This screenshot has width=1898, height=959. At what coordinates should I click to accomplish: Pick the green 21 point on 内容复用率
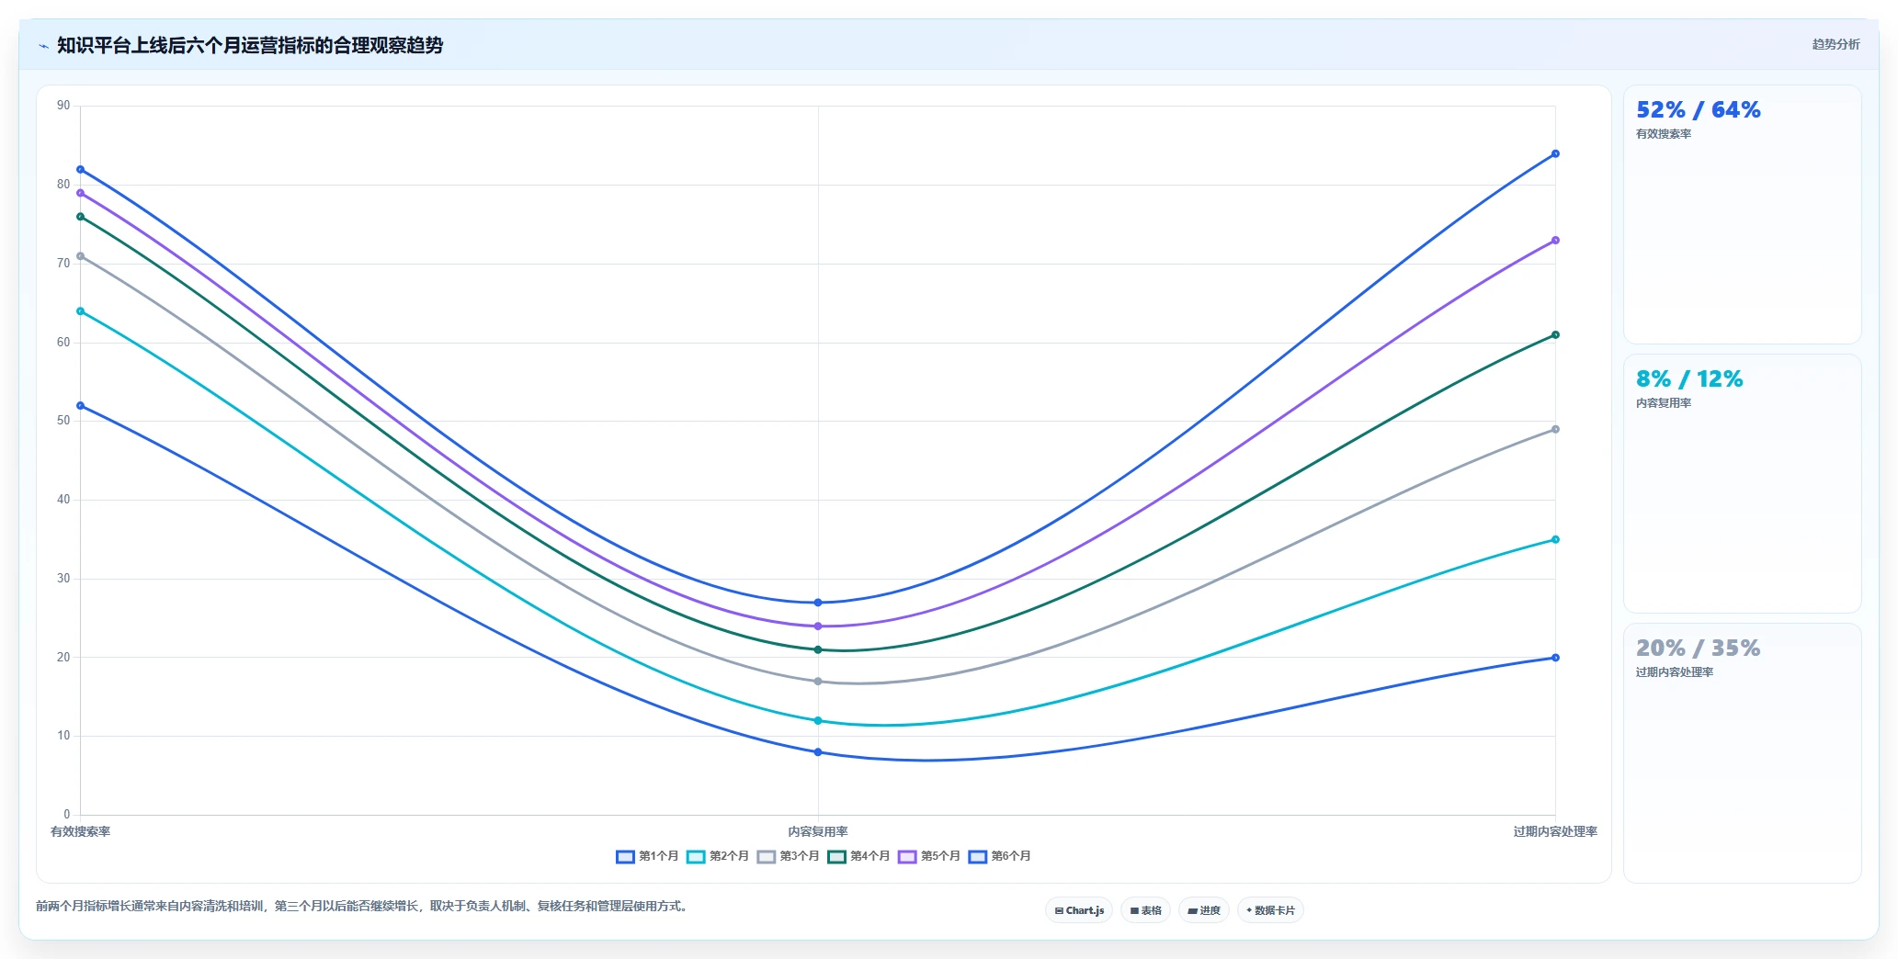tap(818, 649)
